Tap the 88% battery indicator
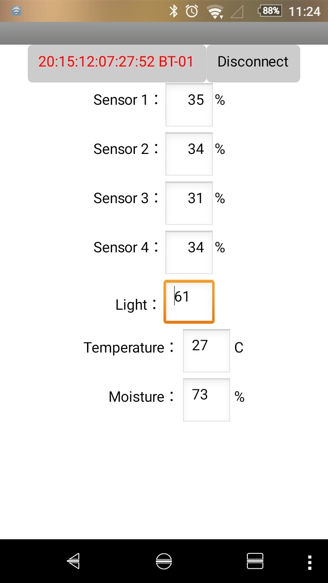The height and width of the screenshot is (583, 328). [x=270, y=10]
